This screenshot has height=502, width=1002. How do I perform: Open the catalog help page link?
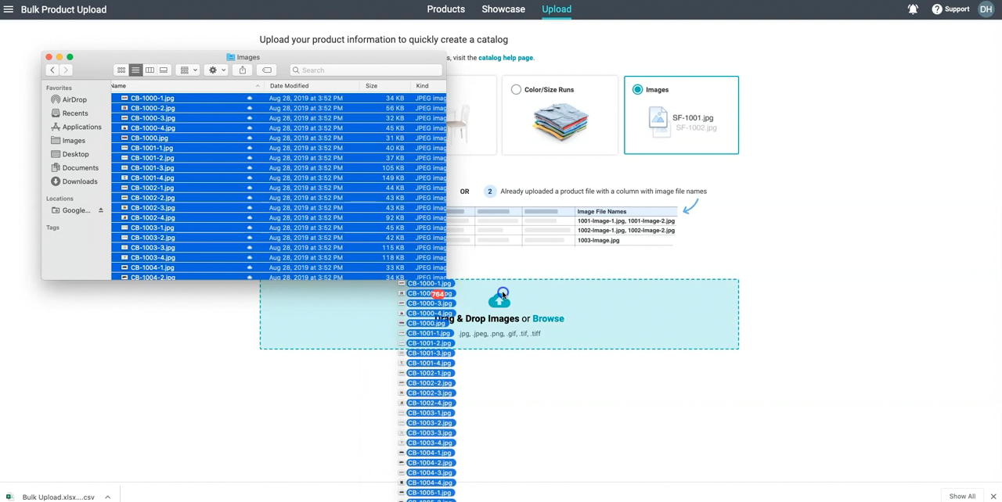pos(505,58)
